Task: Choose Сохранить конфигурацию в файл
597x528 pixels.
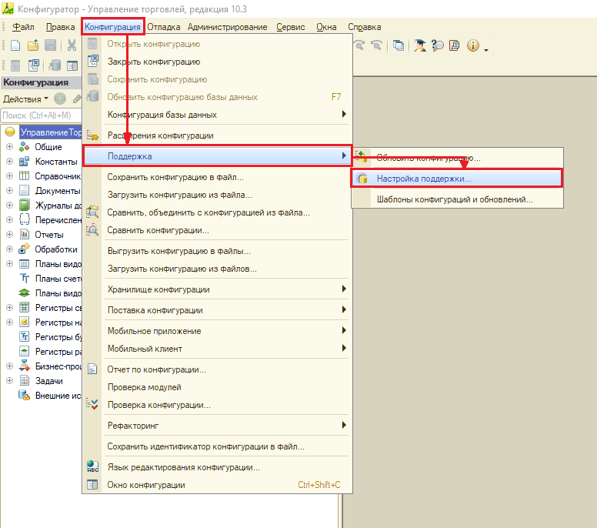Action: (217, 177)
